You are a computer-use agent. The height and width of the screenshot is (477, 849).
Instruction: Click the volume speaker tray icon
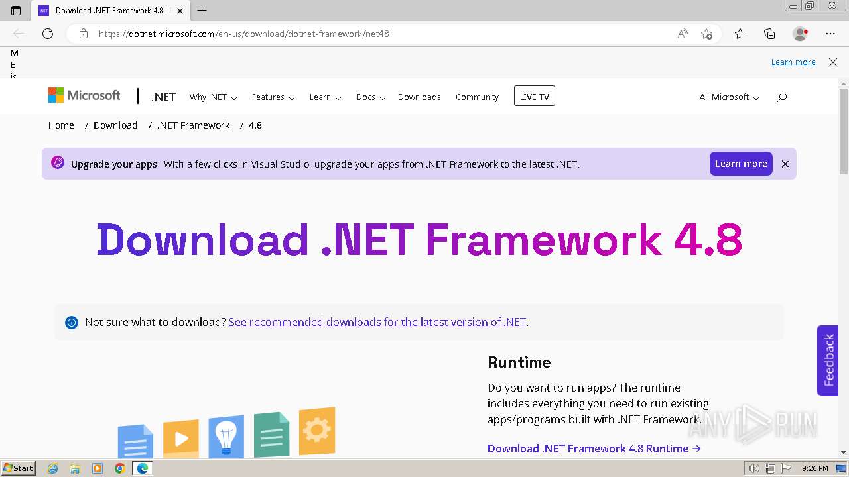[754, 468]
